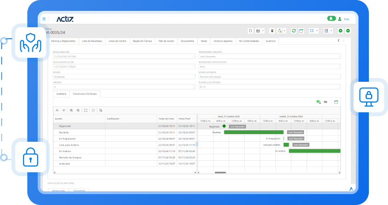The width and height of the screenshot is (388, 205).
Task: Click the Fecha de inicio column header
Action: click(167, 119)
